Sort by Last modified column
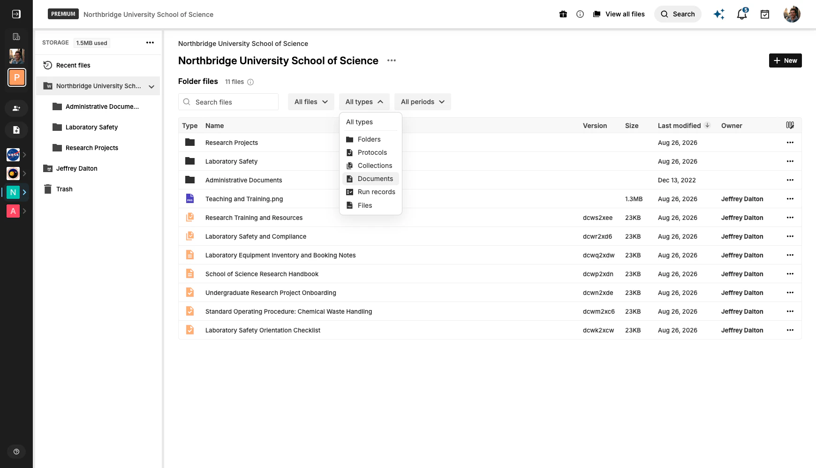Image resolution: width=816 pixels, height=468 pixels. point(684,126)
